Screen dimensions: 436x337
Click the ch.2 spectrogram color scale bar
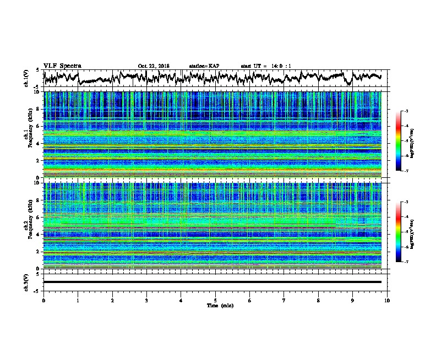click(x=398, y=232)
